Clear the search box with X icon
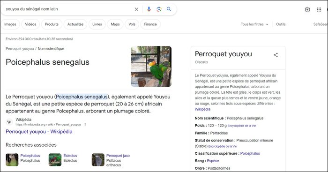 click(x=136, y=9)
